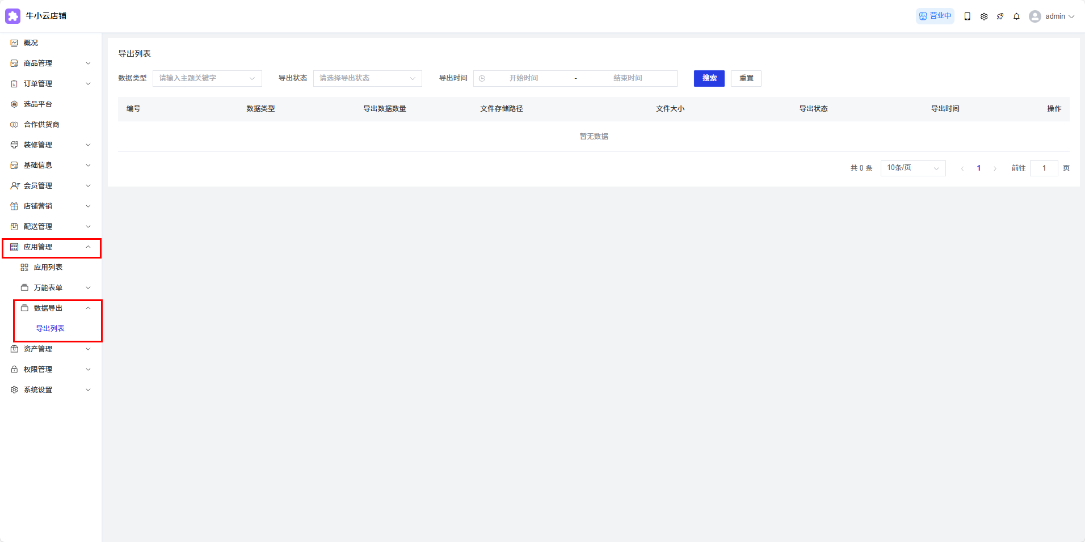Click the blue 搜索 button
Viewport: 1085px width, 542px height.
point(709,78)
